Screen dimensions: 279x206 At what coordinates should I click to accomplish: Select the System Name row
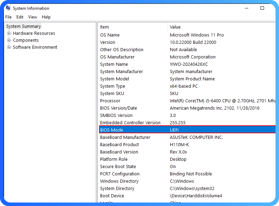coord(187,64)
